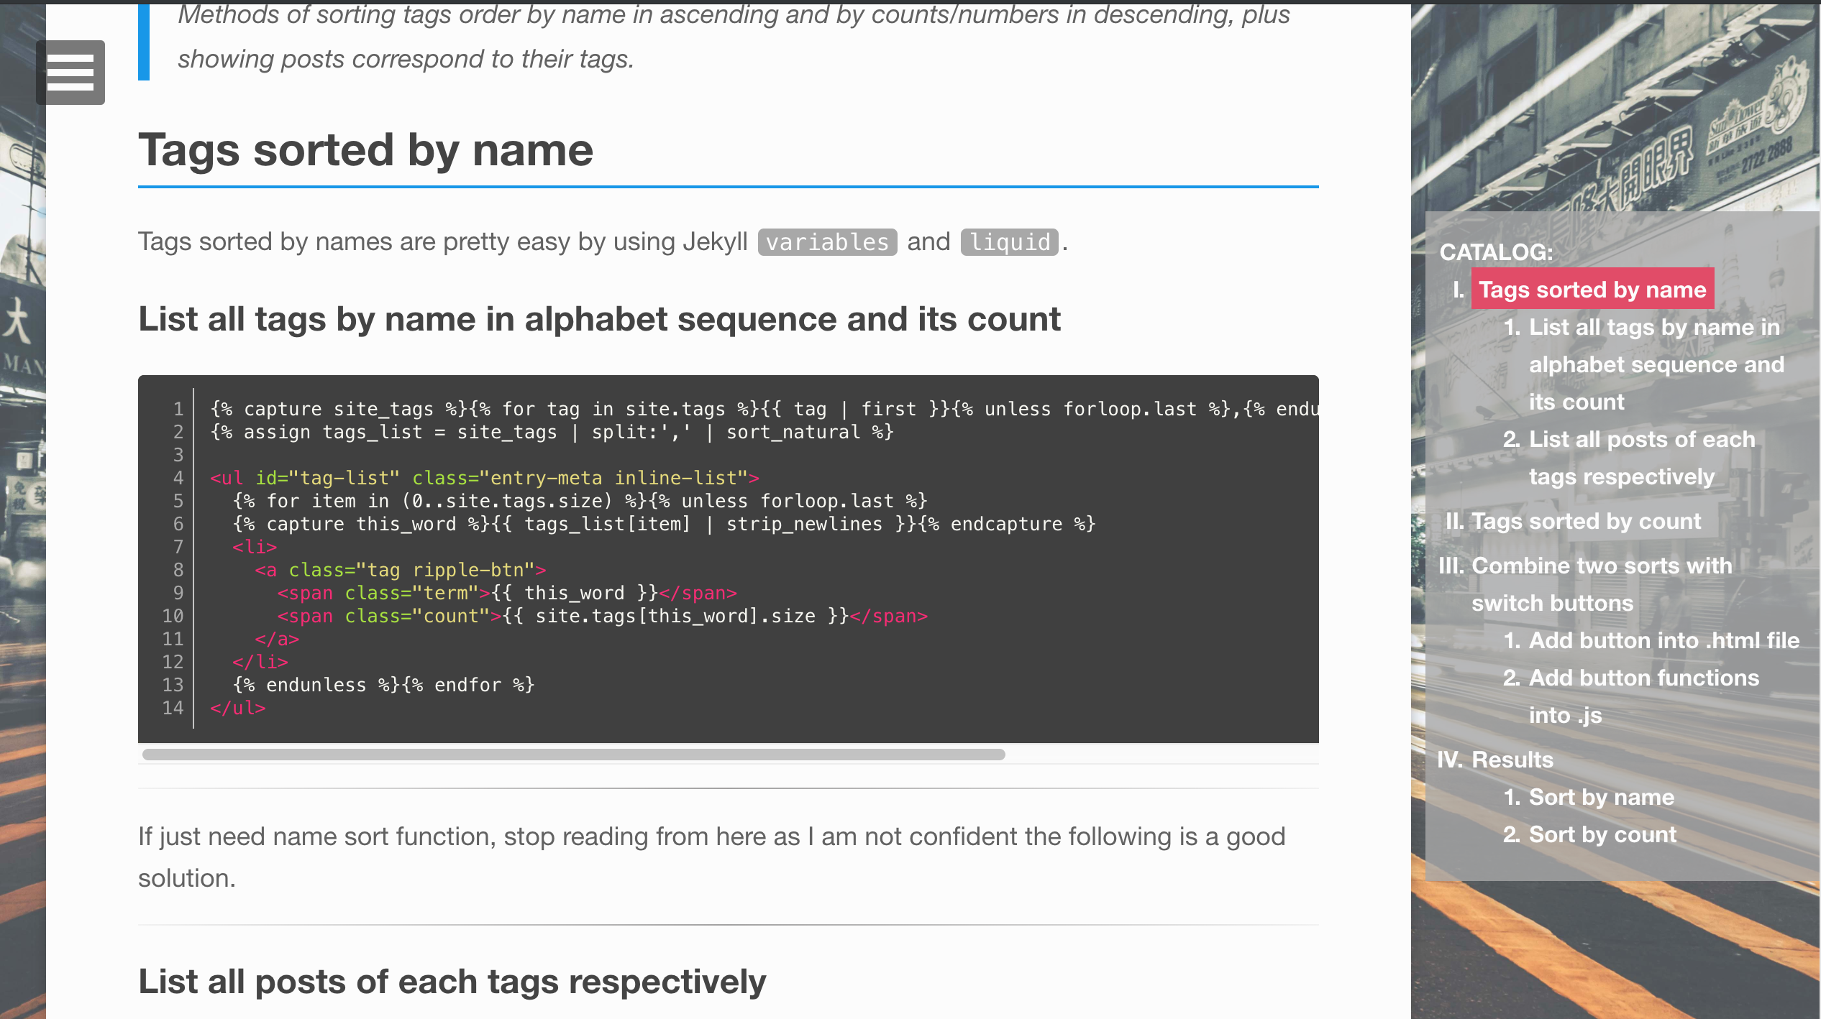
Task: Click 'List all tags by name in alphabet' subheading
Action: [599, 319]
